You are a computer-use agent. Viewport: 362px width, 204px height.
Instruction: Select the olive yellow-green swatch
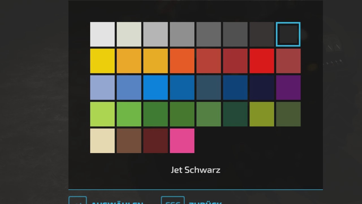click(x=262, y=114)
